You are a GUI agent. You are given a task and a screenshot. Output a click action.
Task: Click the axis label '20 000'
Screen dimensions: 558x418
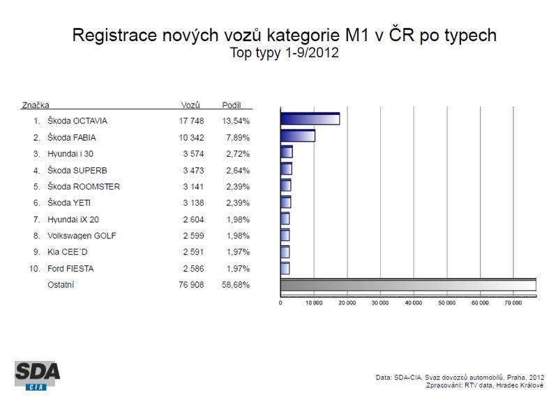tap(347, 303)
